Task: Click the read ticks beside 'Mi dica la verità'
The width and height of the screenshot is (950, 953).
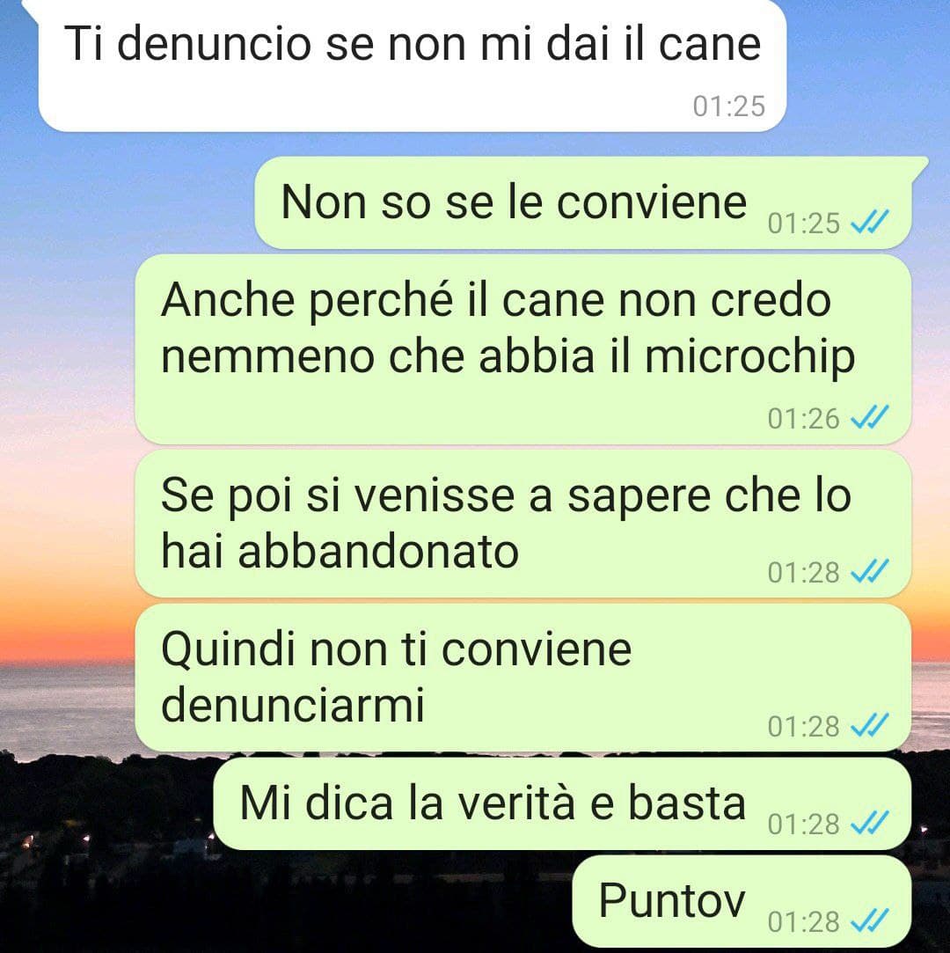Action: (x=870, y=824)
